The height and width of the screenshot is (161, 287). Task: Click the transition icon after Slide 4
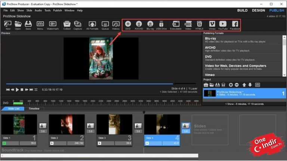(x=186, y=126)
